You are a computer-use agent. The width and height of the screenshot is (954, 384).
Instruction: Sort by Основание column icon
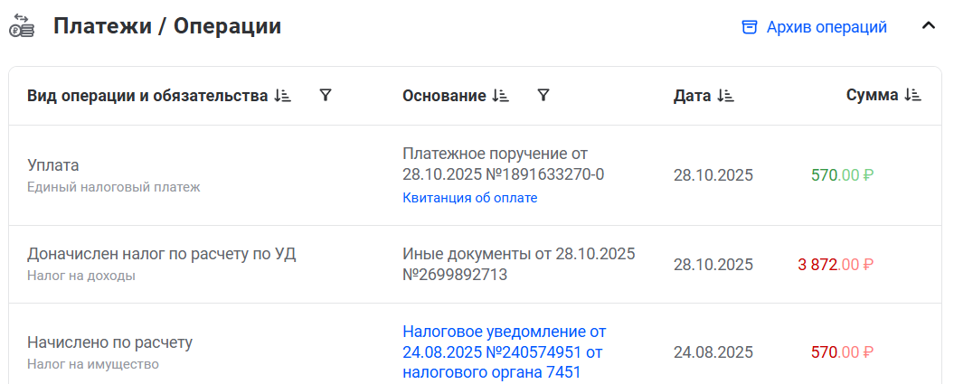tap(501, 96)
